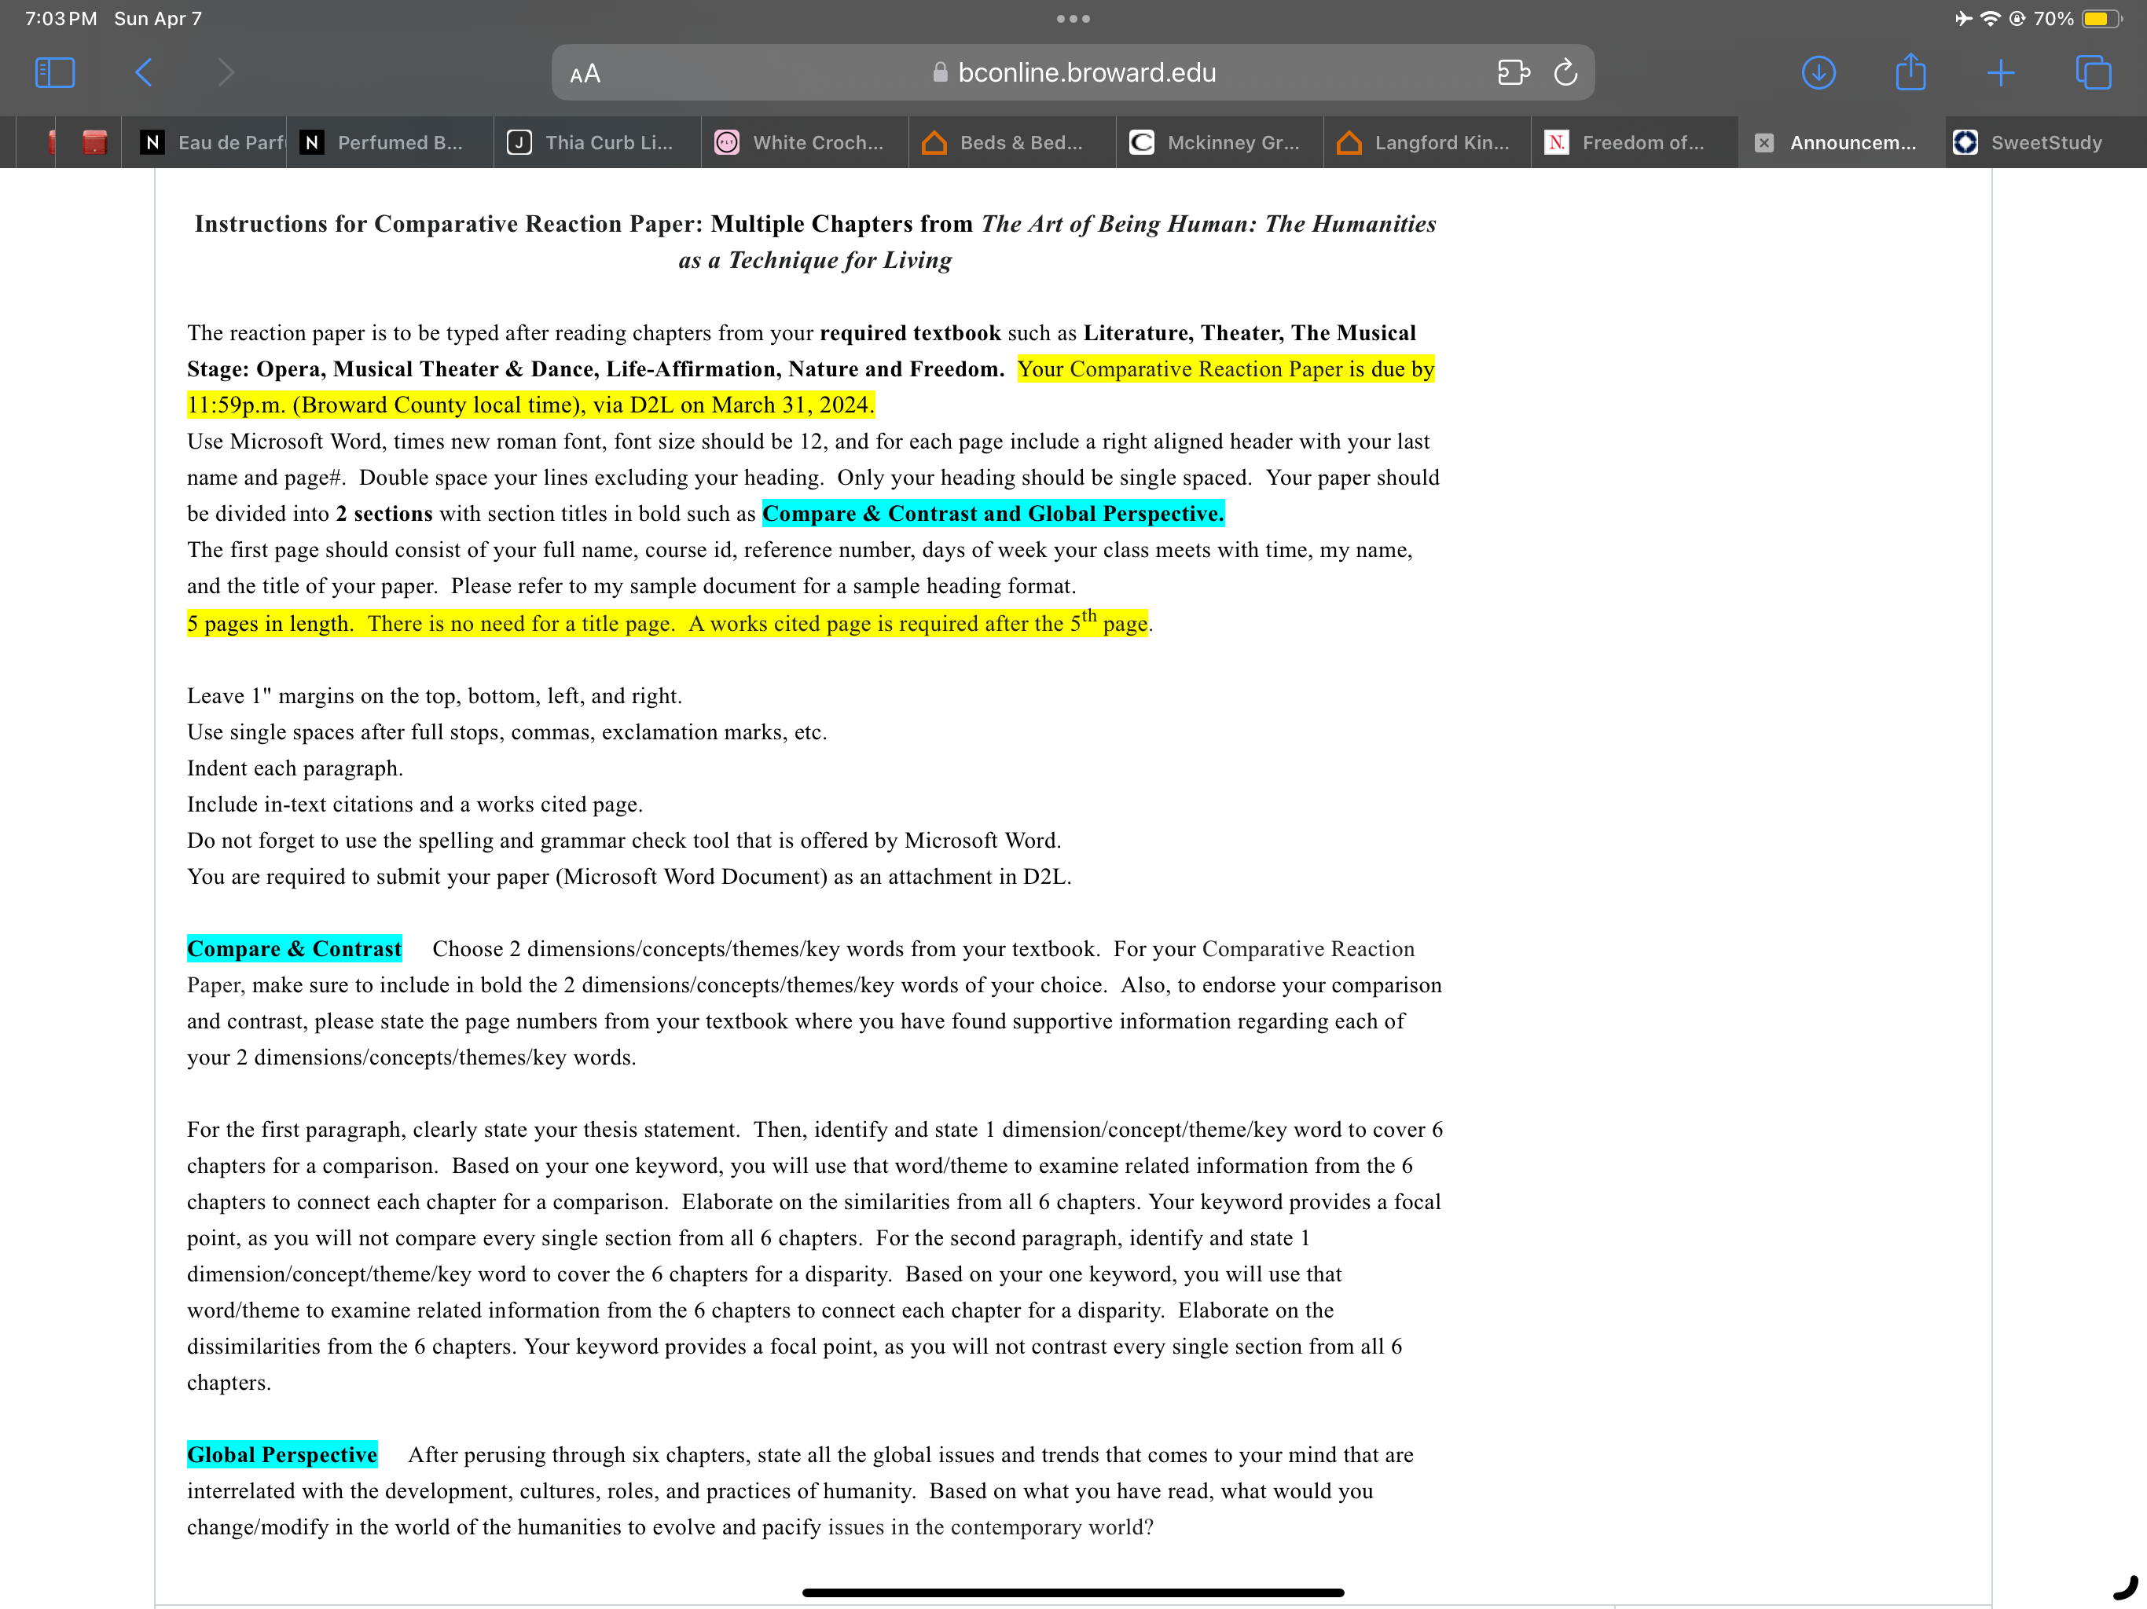Reload the page icon
Image resolution: width=2147 pixels, height=1609 pixels.
pos(1565,73)
